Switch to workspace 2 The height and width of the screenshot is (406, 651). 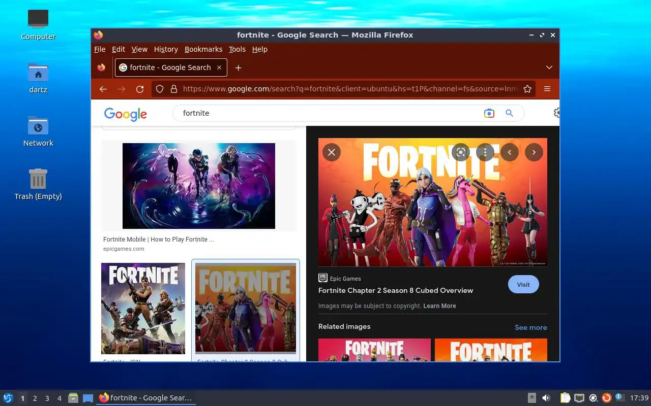(x=35, y=398)
